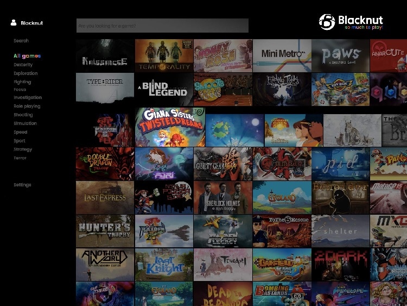Open the Giana Sisters Twisted Dreams tile
The width and height of the screenshot is (407, 306).
pos(170,127)
